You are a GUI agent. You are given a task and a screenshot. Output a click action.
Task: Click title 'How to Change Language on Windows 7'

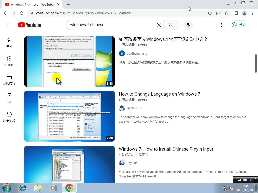(159, 94)
